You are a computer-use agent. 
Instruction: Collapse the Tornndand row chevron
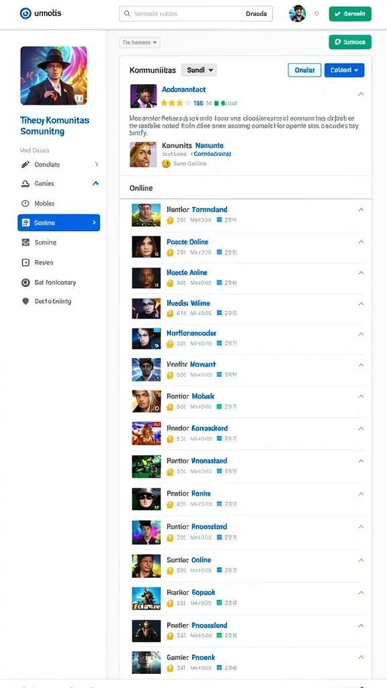coord(361,210)
